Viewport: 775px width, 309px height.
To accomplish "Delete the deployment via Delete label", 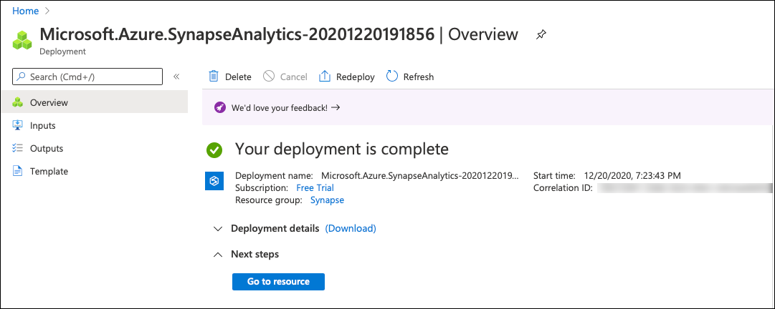I will [238, 77].
